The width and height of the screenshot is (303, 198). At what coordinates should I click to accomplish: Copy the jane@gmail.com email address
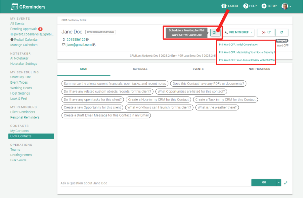(94, 45)
